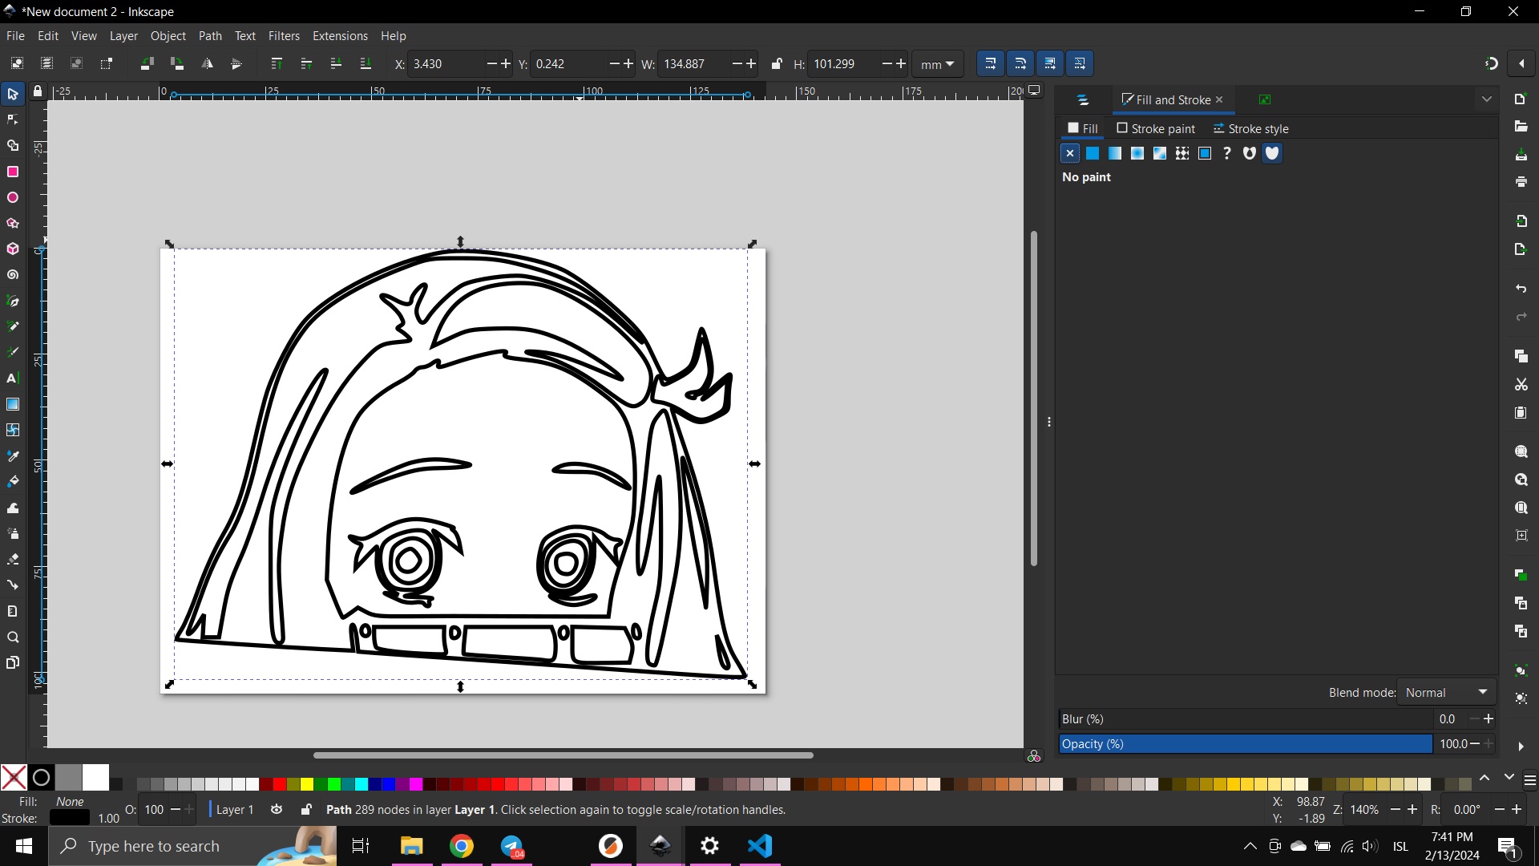Switch to Stroke style tab
Viewport: 1539px width, 866px height.
[1250, 129]
